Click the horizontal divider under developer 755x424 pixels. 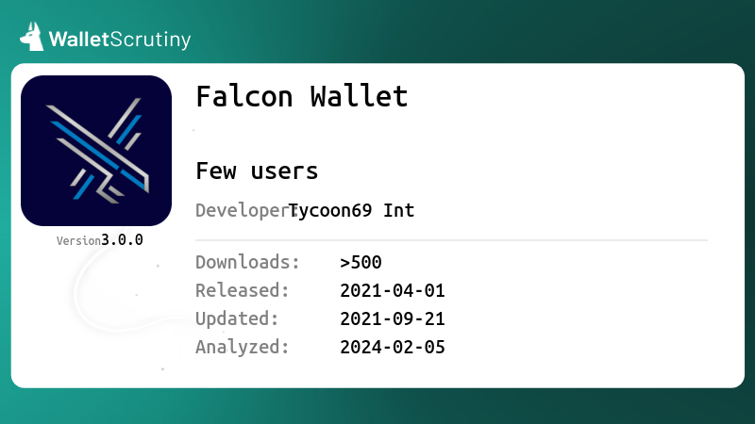click(x=452, y=240)
